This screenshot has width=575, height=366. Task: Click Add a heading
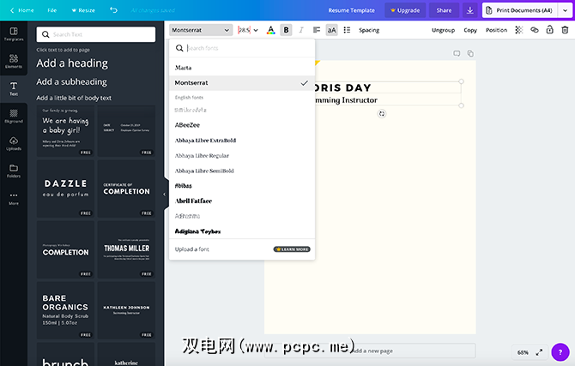click(x=72, y=63)
